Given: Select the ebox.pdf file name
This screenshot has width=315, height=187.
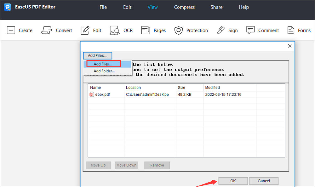Looking at the screenshot, I should pos(102,94).
